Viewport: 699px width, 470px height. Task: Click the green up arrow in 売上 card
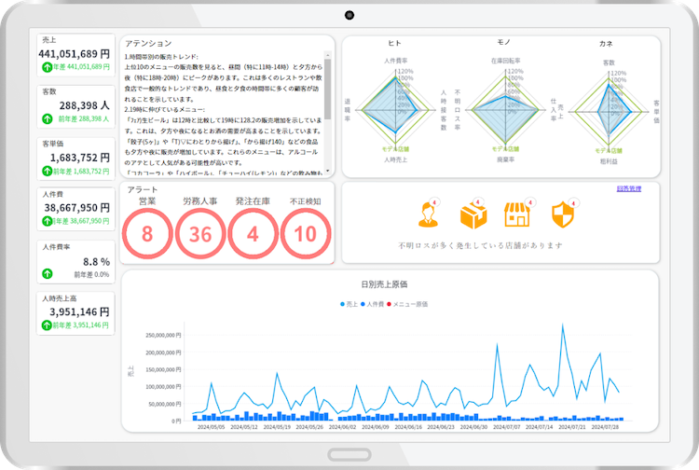tap(48, 67)
